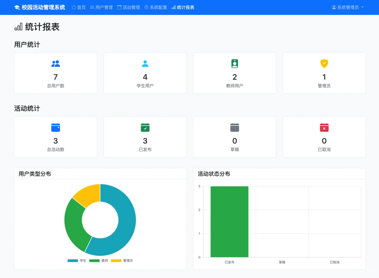Click the blue total activities calendar icon
This screenshot has width=379, height=278.
[55, 127]
